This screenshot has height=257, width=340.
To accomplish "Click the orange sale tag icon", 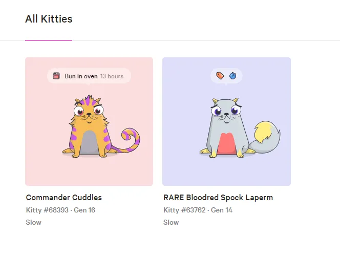I will click(x=220, y=76).
